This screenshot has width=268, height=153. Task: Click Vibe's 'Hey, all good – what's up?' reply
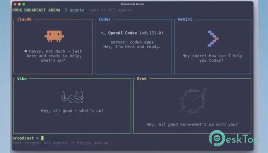72,111
